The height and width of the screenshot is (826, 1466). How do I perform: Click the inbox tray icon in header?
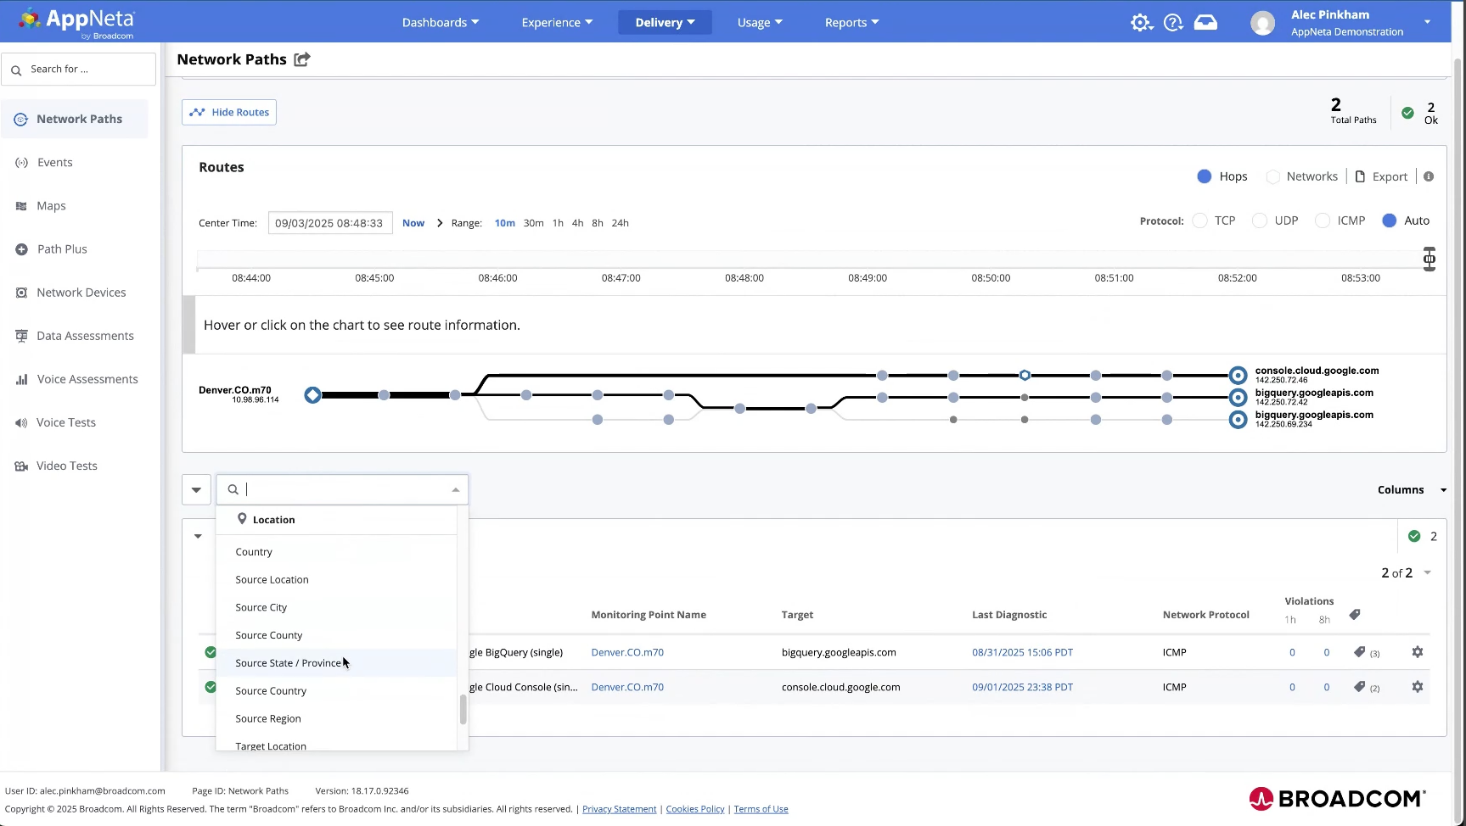coord(1205,23)
